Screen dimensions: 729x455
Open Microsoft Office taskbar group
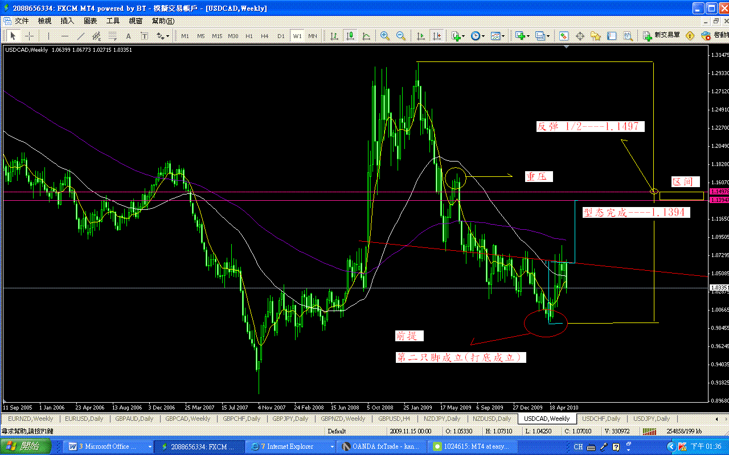pos(108,446)
